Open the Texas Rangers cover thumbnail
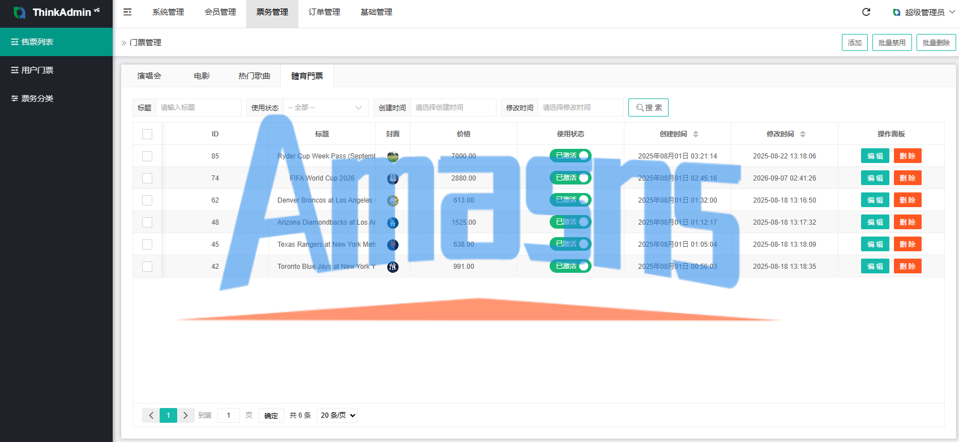This screenshot has width=959, height=442. click(x=393, y=245)
